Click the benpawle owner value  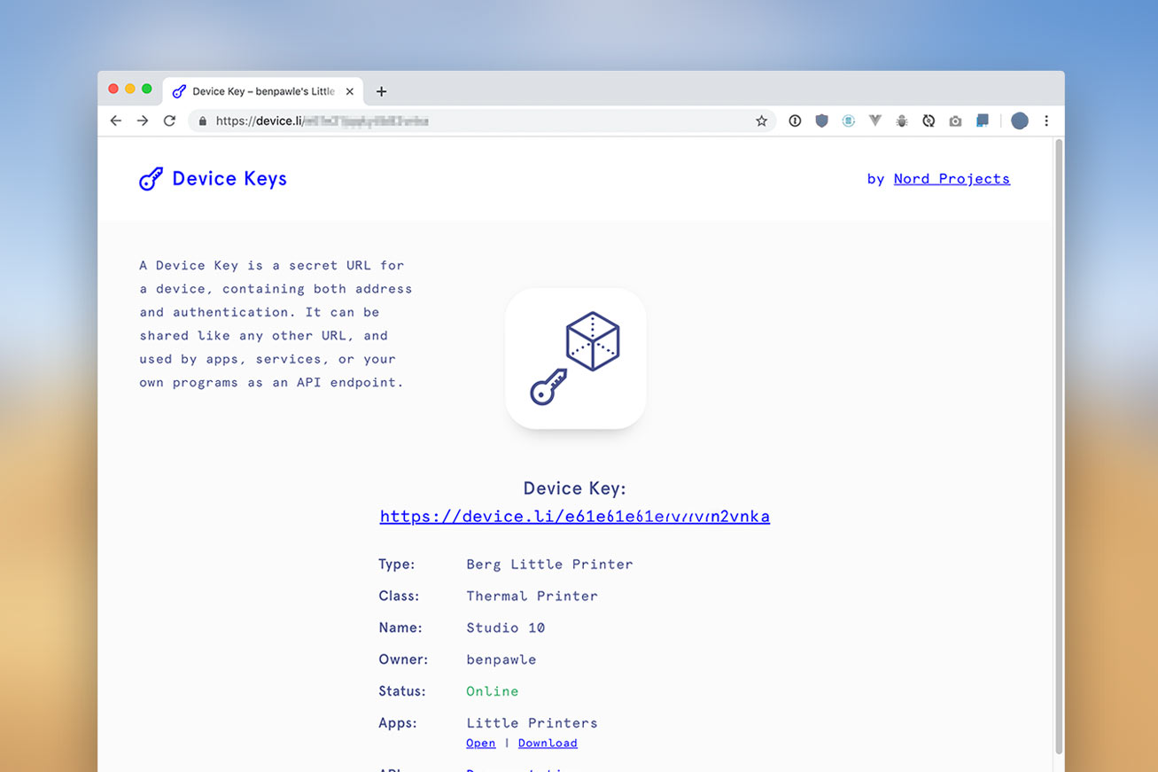pyautogui.click(x=501, y=660)
